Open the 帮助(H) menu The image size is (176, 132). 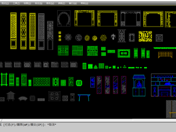pyautogui.click(x=84, y=3)
